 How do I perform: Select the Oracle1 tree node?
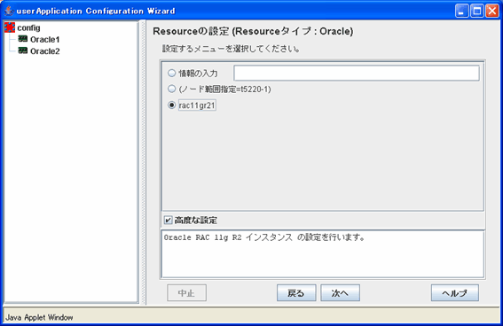click(44, 39)
